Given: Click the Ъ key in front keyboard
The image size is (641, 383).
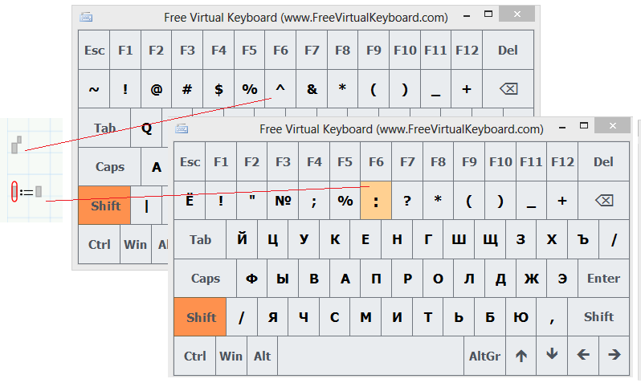Looking at the screenshot, I should (x=583, y=239).
